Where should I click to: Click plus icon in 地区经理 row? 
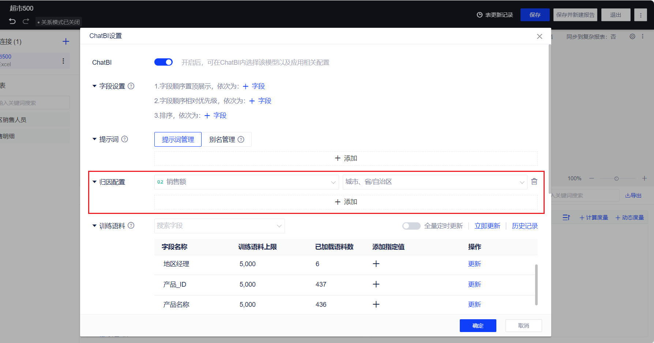pos(376,264)
